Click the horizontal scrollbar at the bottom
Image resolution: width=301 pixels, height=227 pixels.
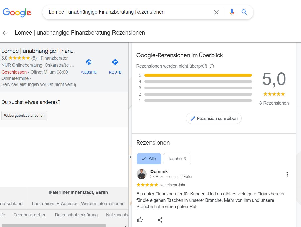tap(54, 226)
